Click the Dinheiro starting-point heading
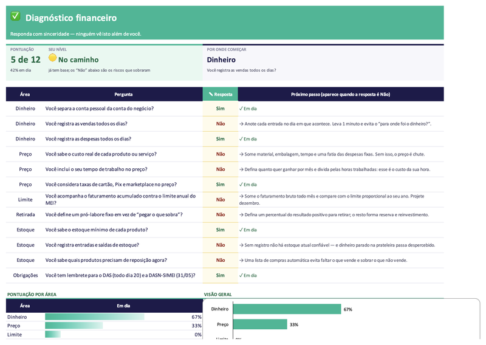 coord(221,60)
